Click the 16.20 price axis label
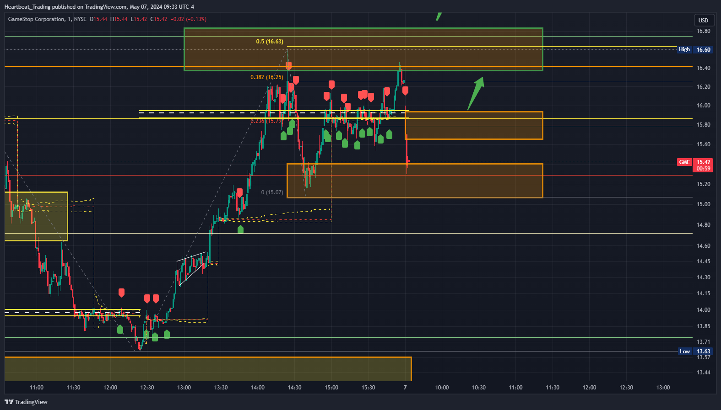This screenshot has height=410, width=721. [704, 87]
